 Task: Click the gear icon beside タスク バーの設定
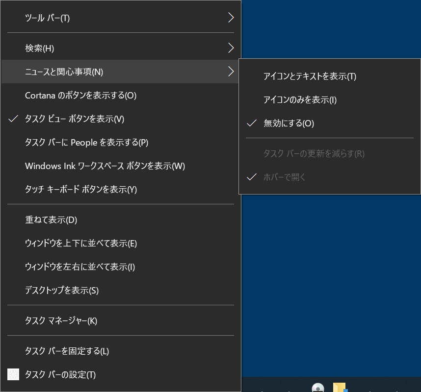(13, 374)
